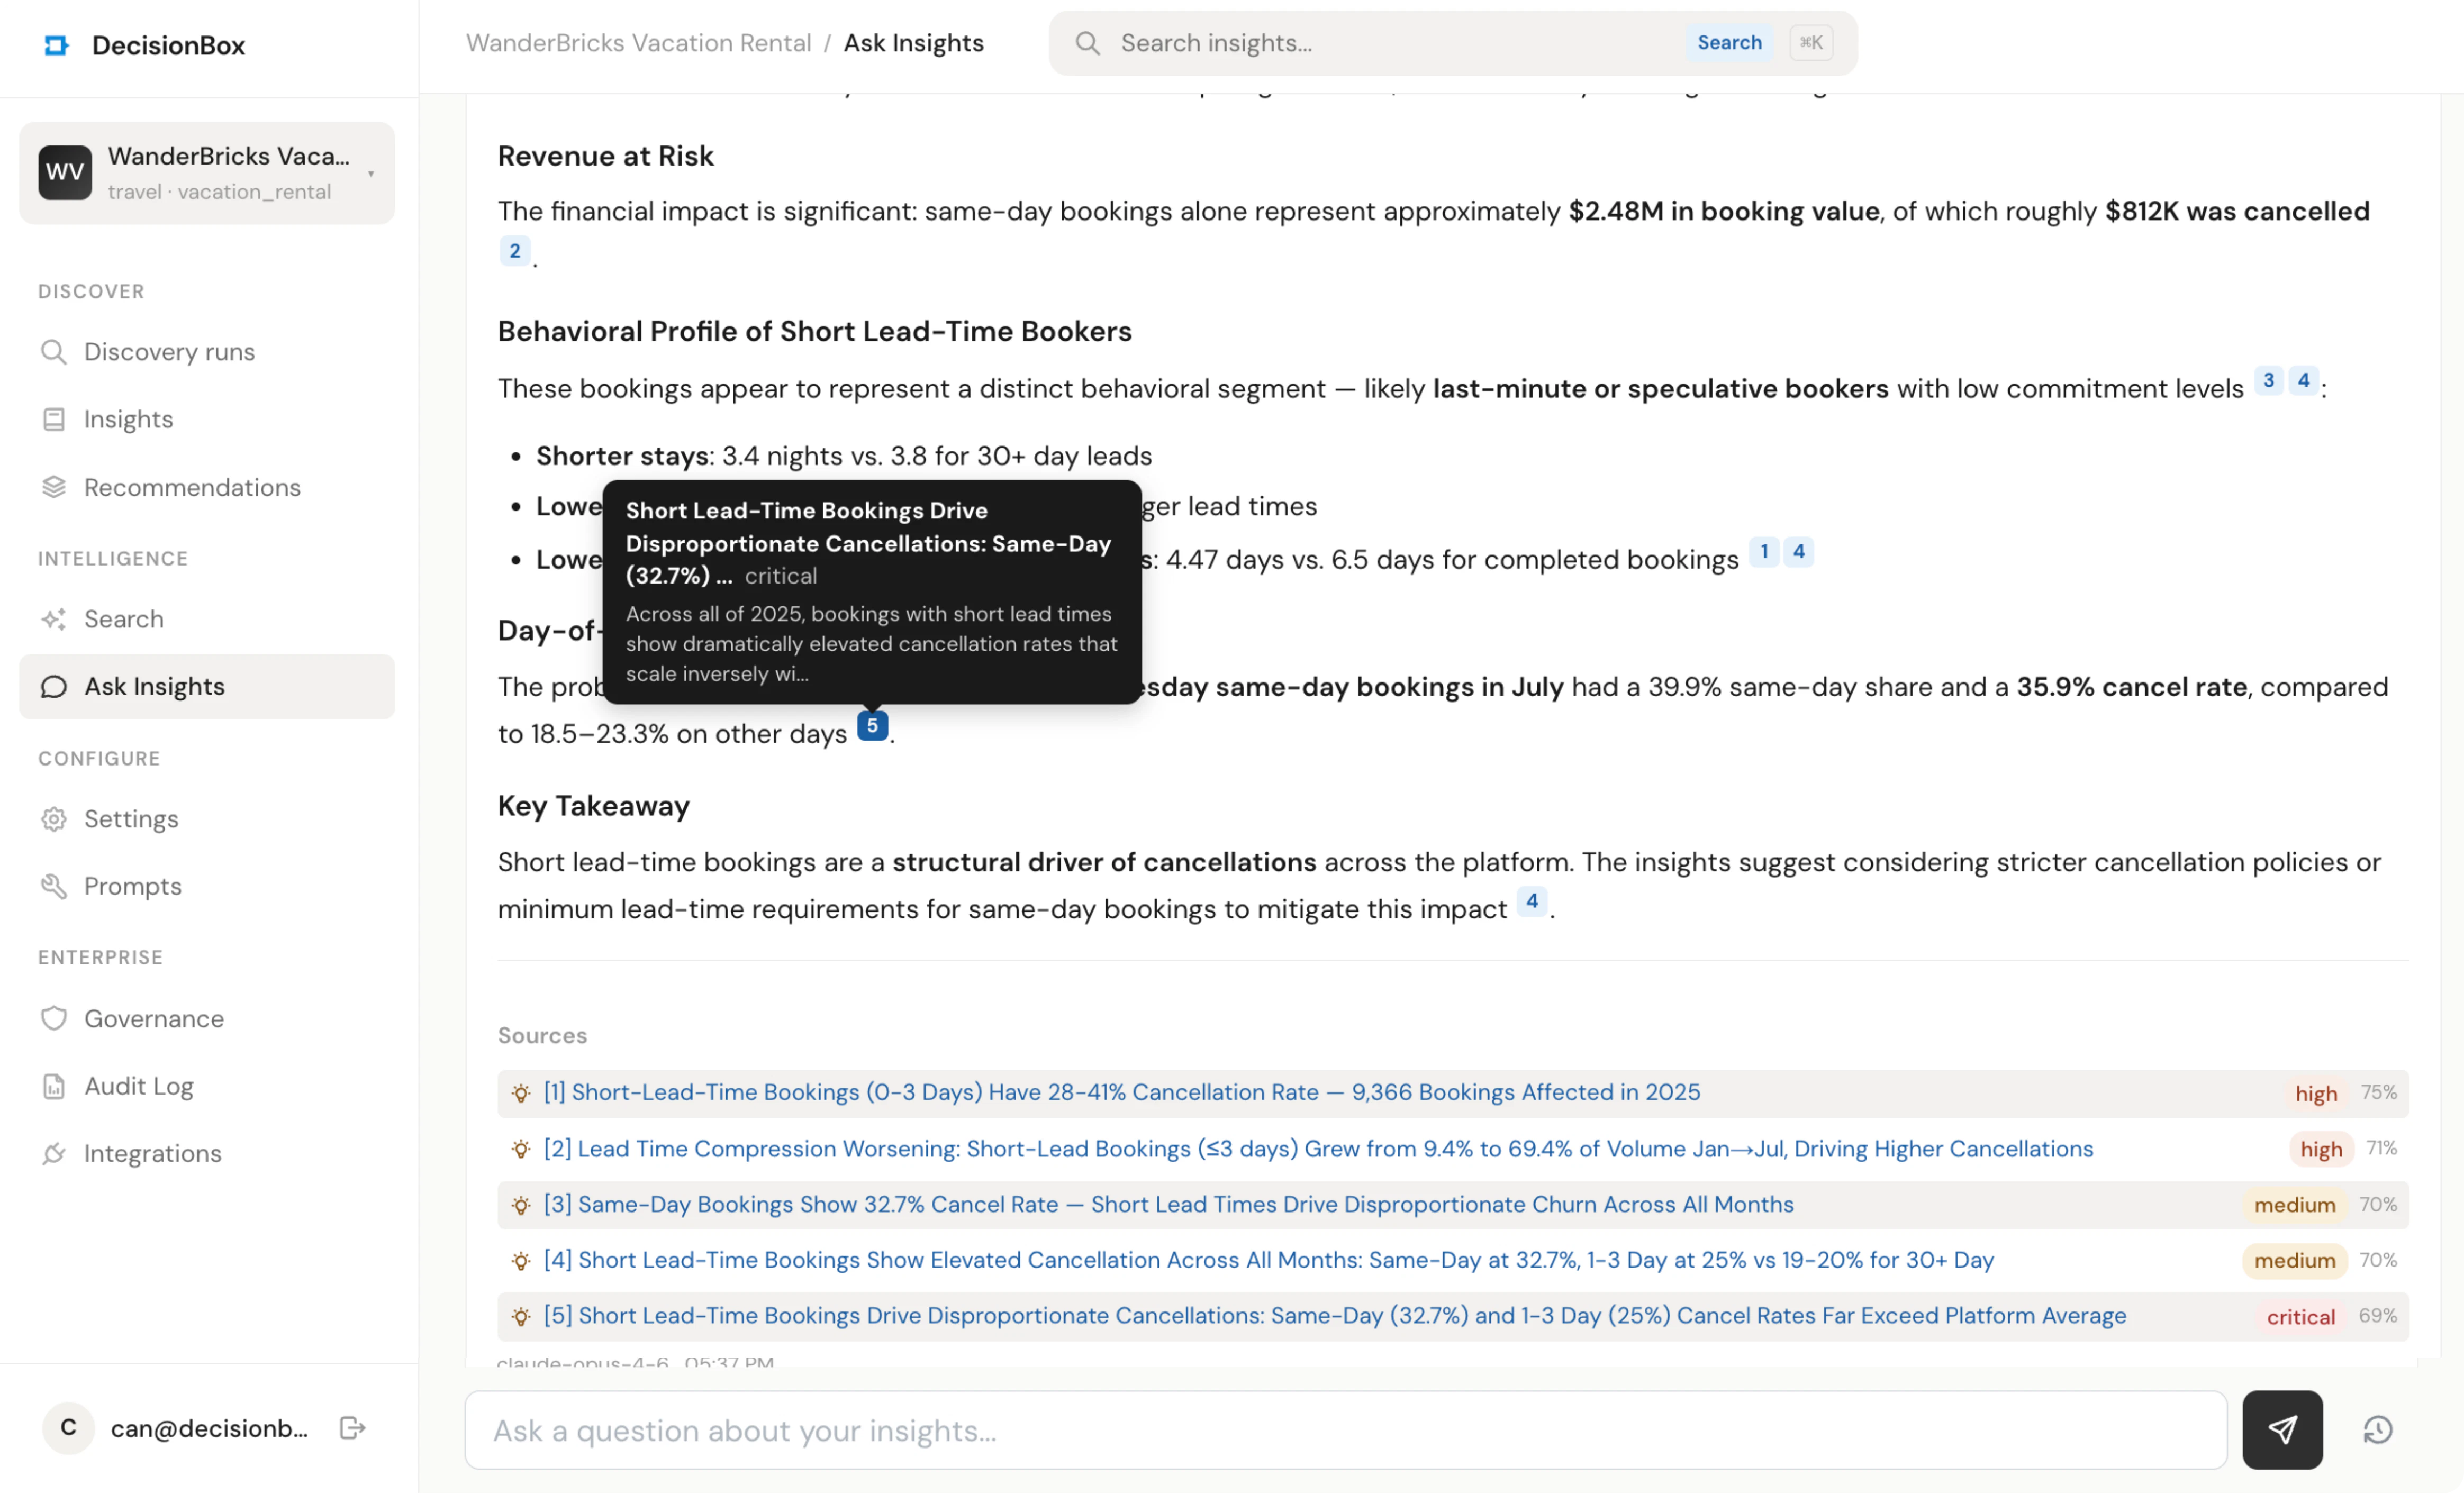2464x1494 pixels.
Task: Click citation badge 2 under Revenue at Risk
Action: (514, 251)
